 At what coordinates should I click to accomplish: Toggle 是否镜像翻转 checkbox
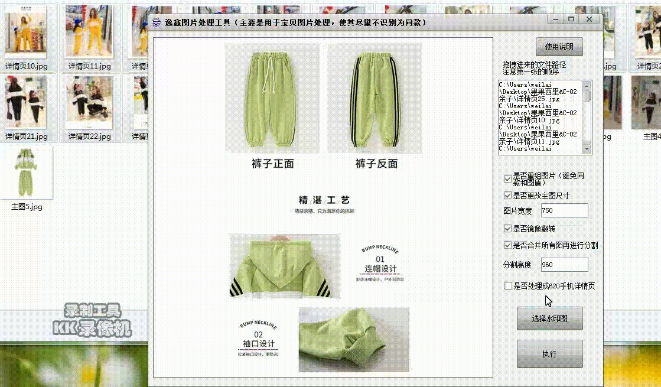click(x=507, y=229)
